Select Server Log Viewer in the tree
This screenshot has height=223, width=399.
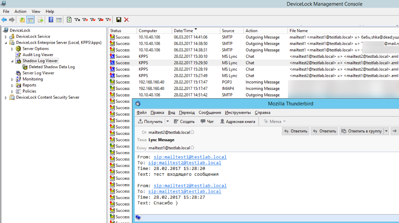click(38, 73)
